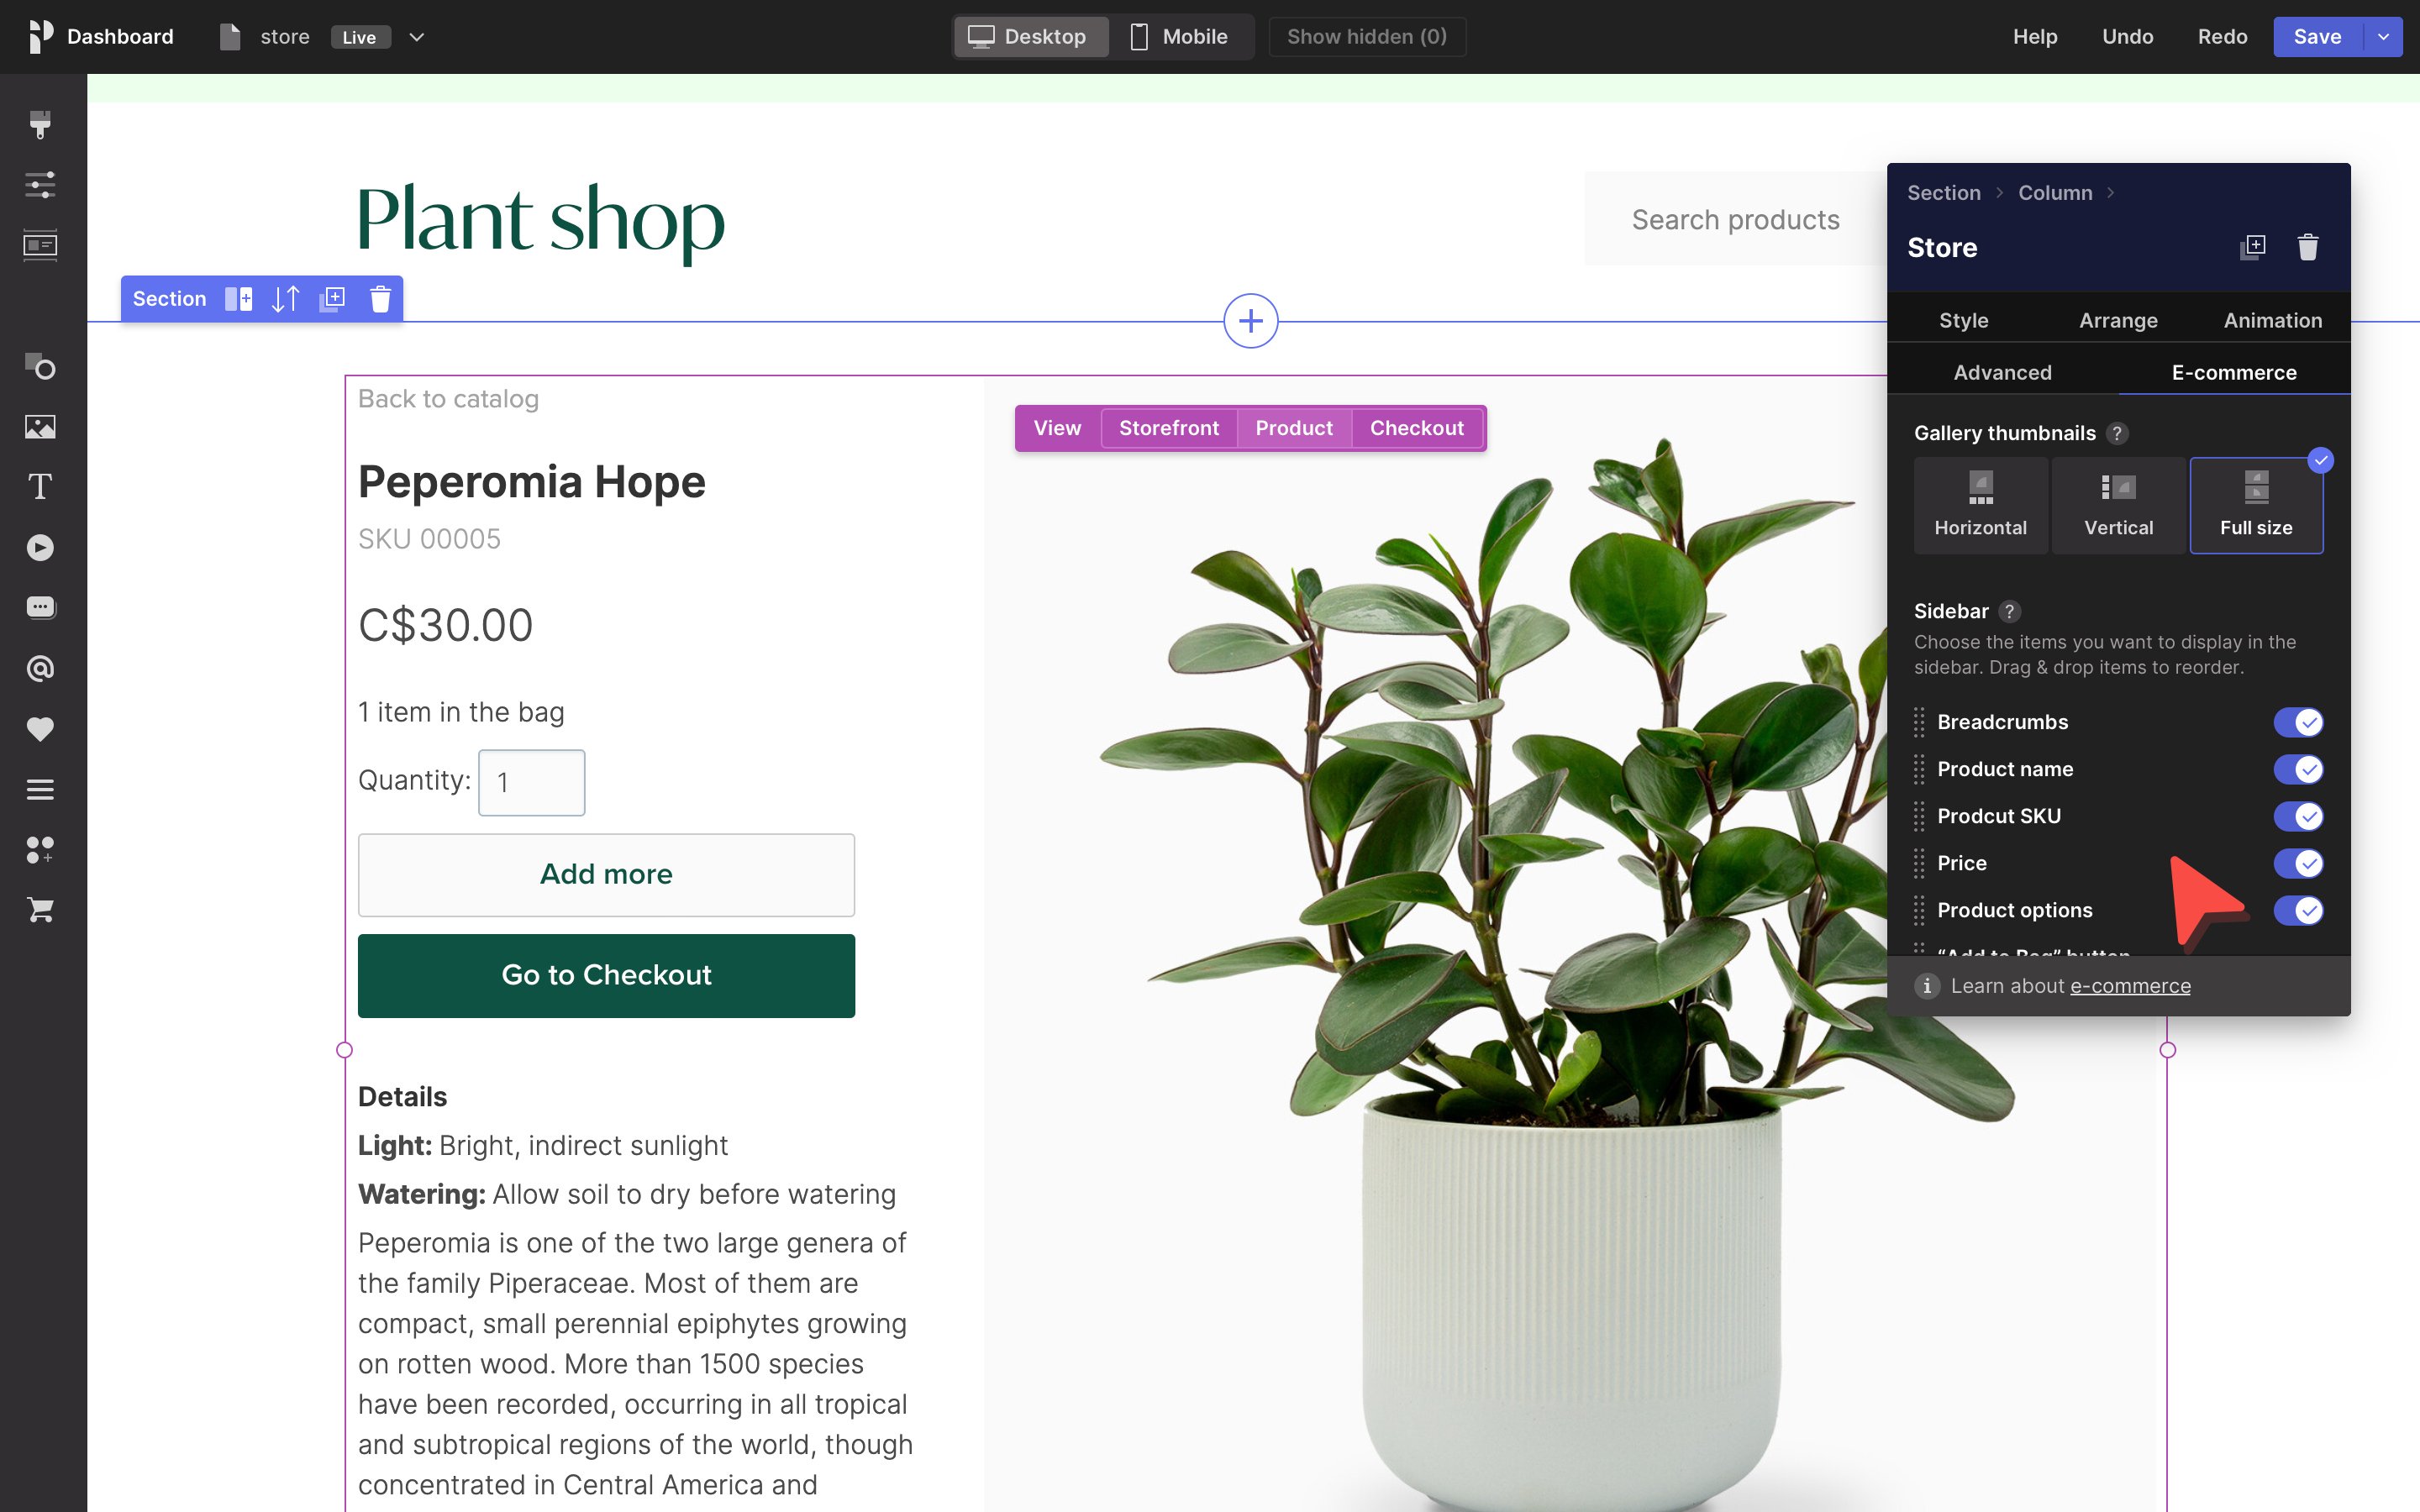Click the add column icon in Section toolbar
This screenshot has width=2420, height=1512.
coord(238,299)
